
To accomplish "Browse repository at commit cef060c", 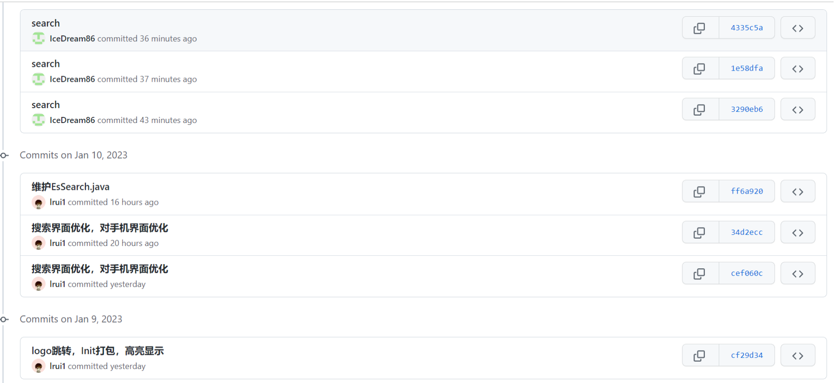I will point(797,274).
